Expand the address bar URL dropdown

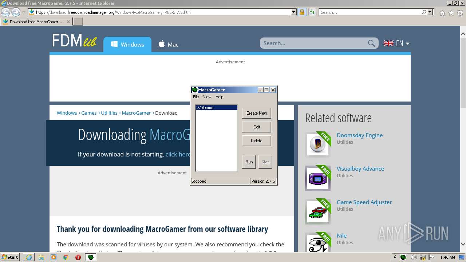click(294, 12)
